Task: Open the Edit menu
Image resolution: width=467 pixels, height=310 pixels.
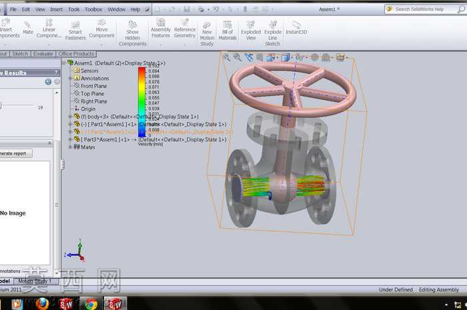Action: pos(26,9)
